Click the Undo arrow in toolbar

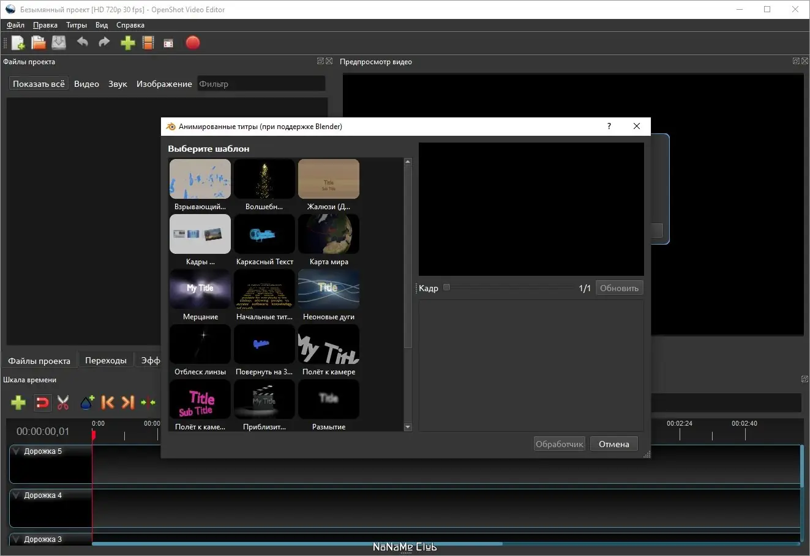click(83, 42)
